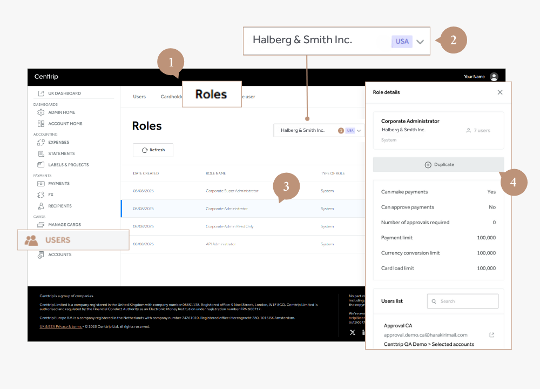Click the Accounts sidebar icon

click(40, 254)
